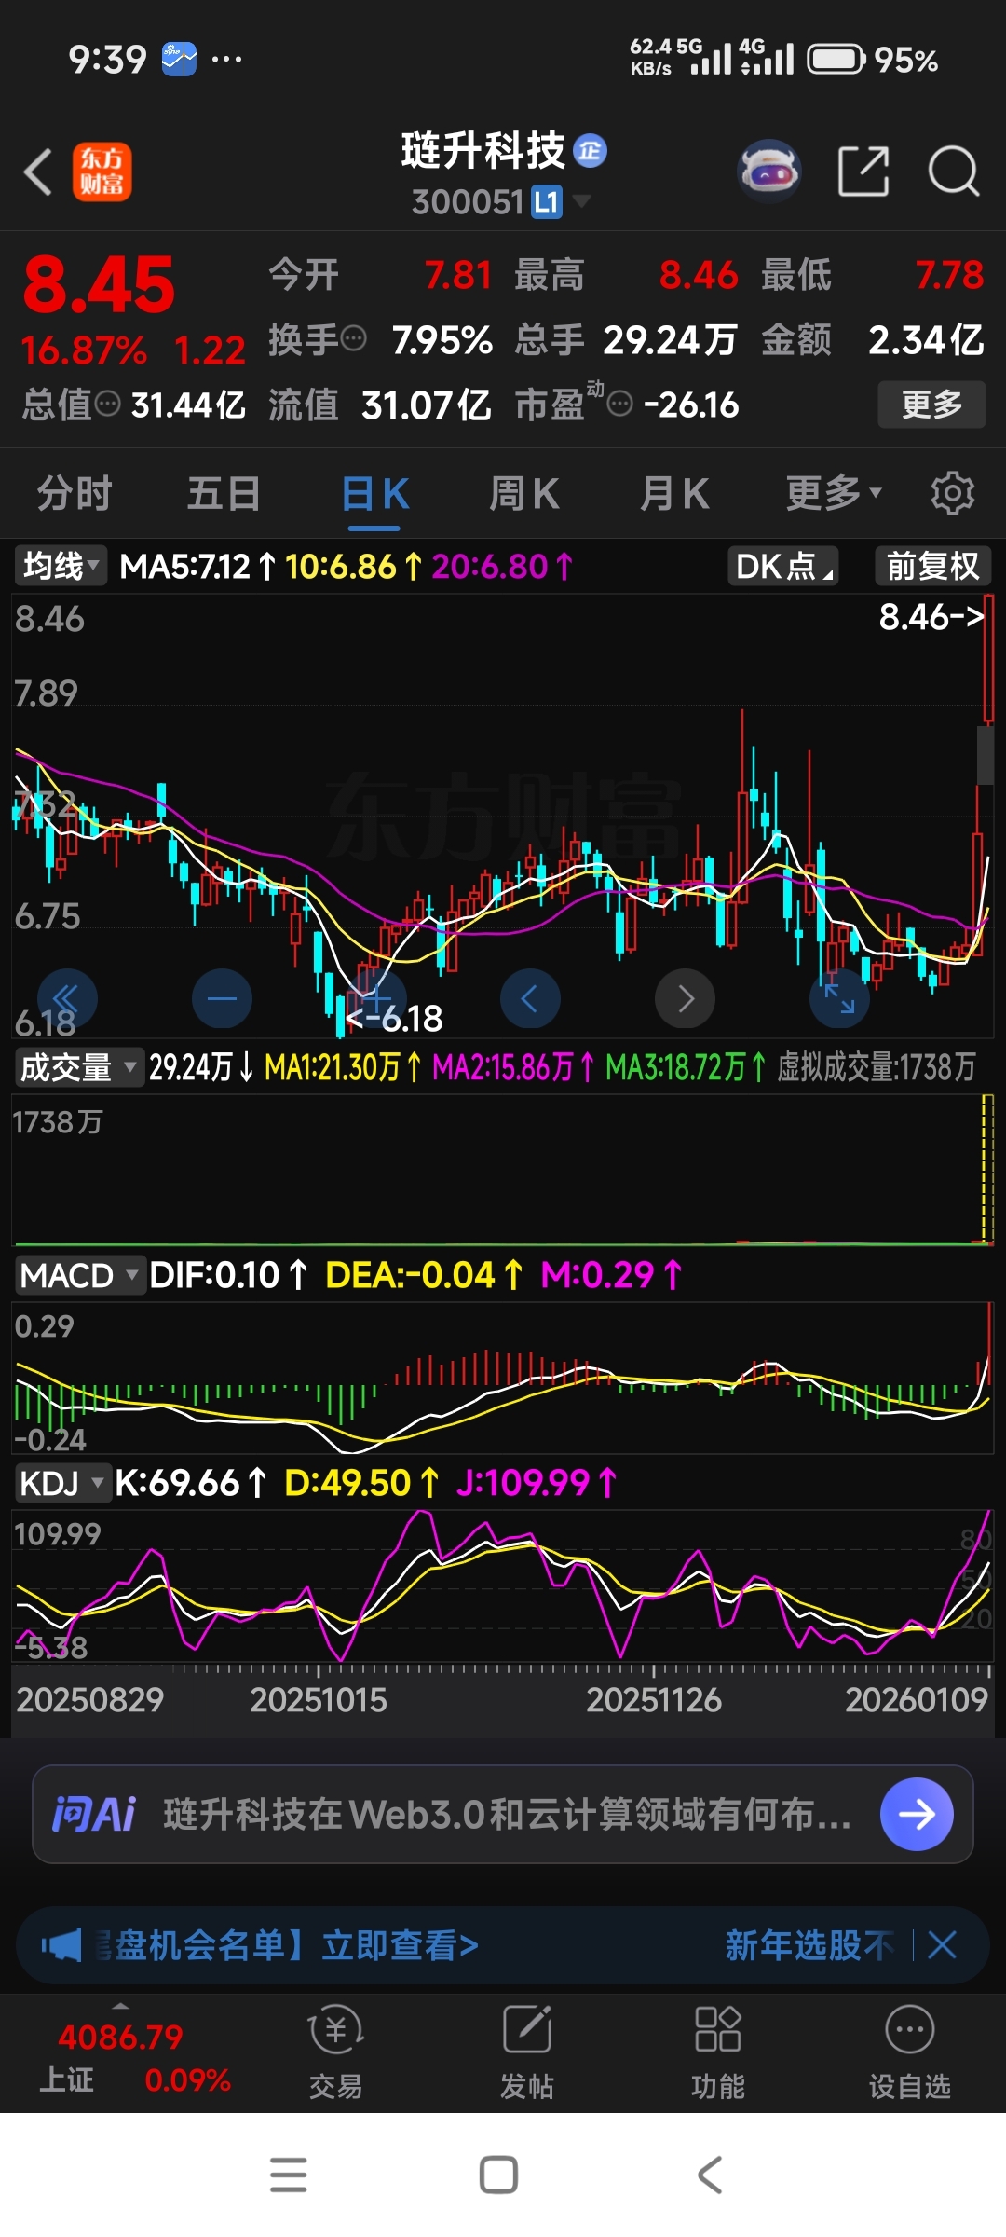Tap the 20251015 date marker on timeline
Viewport: 1006px width, 2237px height.
pos(318,1699)
